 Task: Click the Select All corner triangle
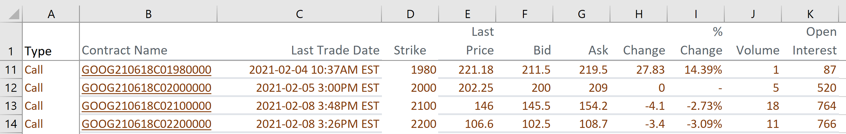point(14,14)
